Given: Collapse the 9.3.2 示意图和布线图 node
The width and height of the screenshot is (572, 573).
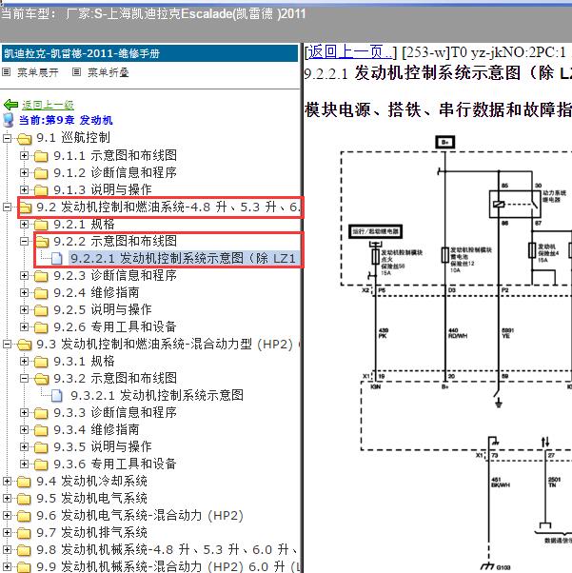Looking at the screenshot, I should 24,378.
